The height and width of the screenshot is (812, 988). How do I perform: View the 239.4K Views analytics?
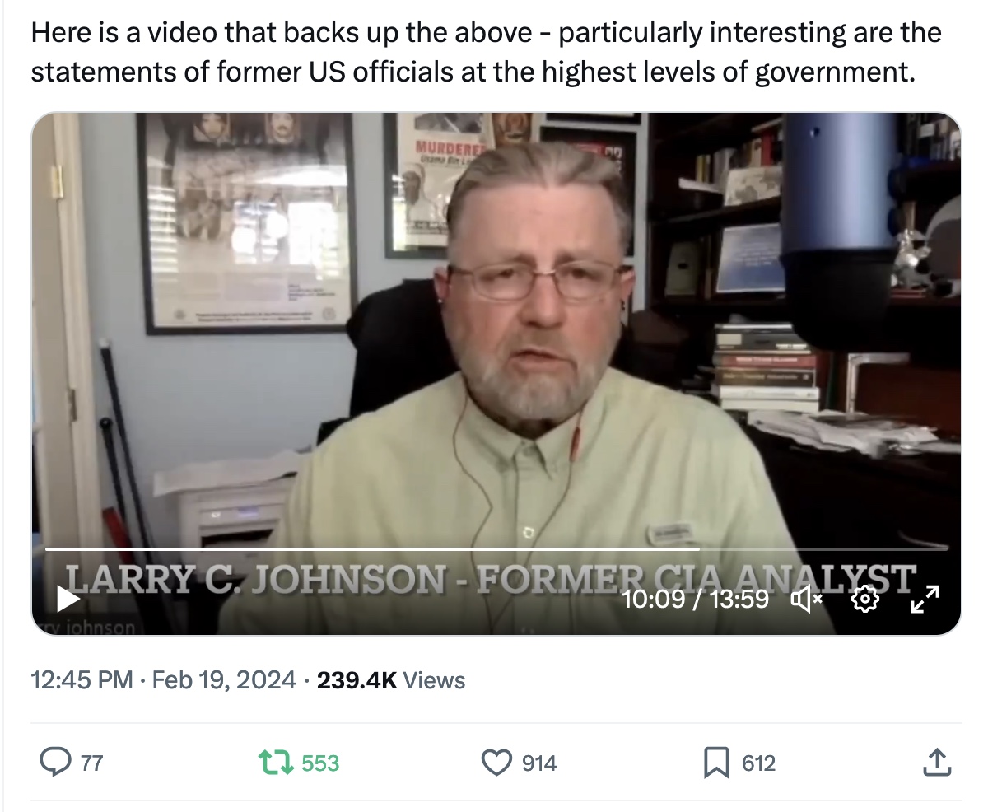pyautogui.click(x=391, y=680)
